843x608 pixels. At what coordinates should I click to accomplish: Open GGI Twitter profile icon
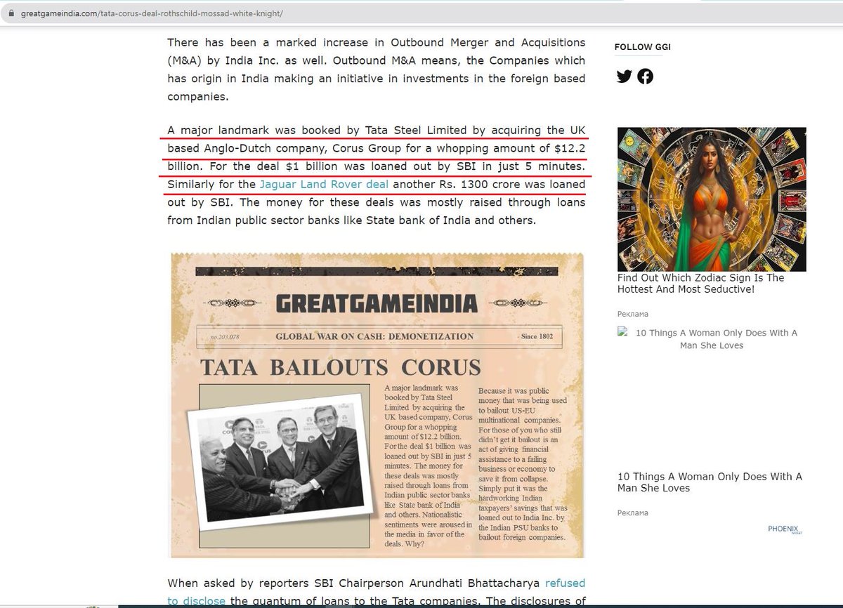coord(625,77)
